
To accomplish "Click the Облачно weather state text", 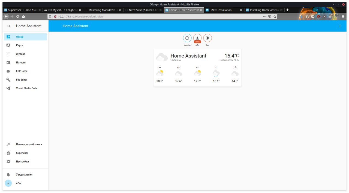I will 176,60.
